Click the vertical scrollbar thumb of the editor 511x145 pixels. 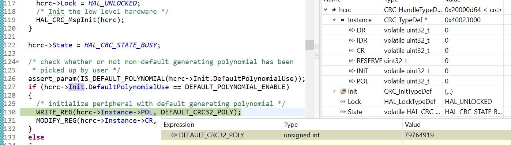309,45
